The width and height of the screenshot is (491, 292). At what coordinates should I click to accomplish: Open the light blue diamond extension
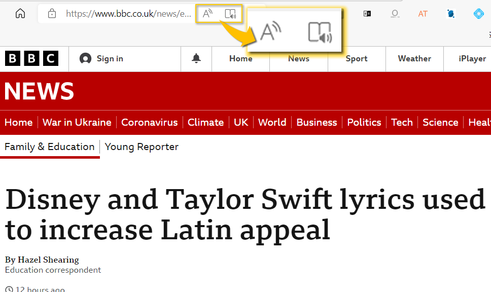coord(478,14)
